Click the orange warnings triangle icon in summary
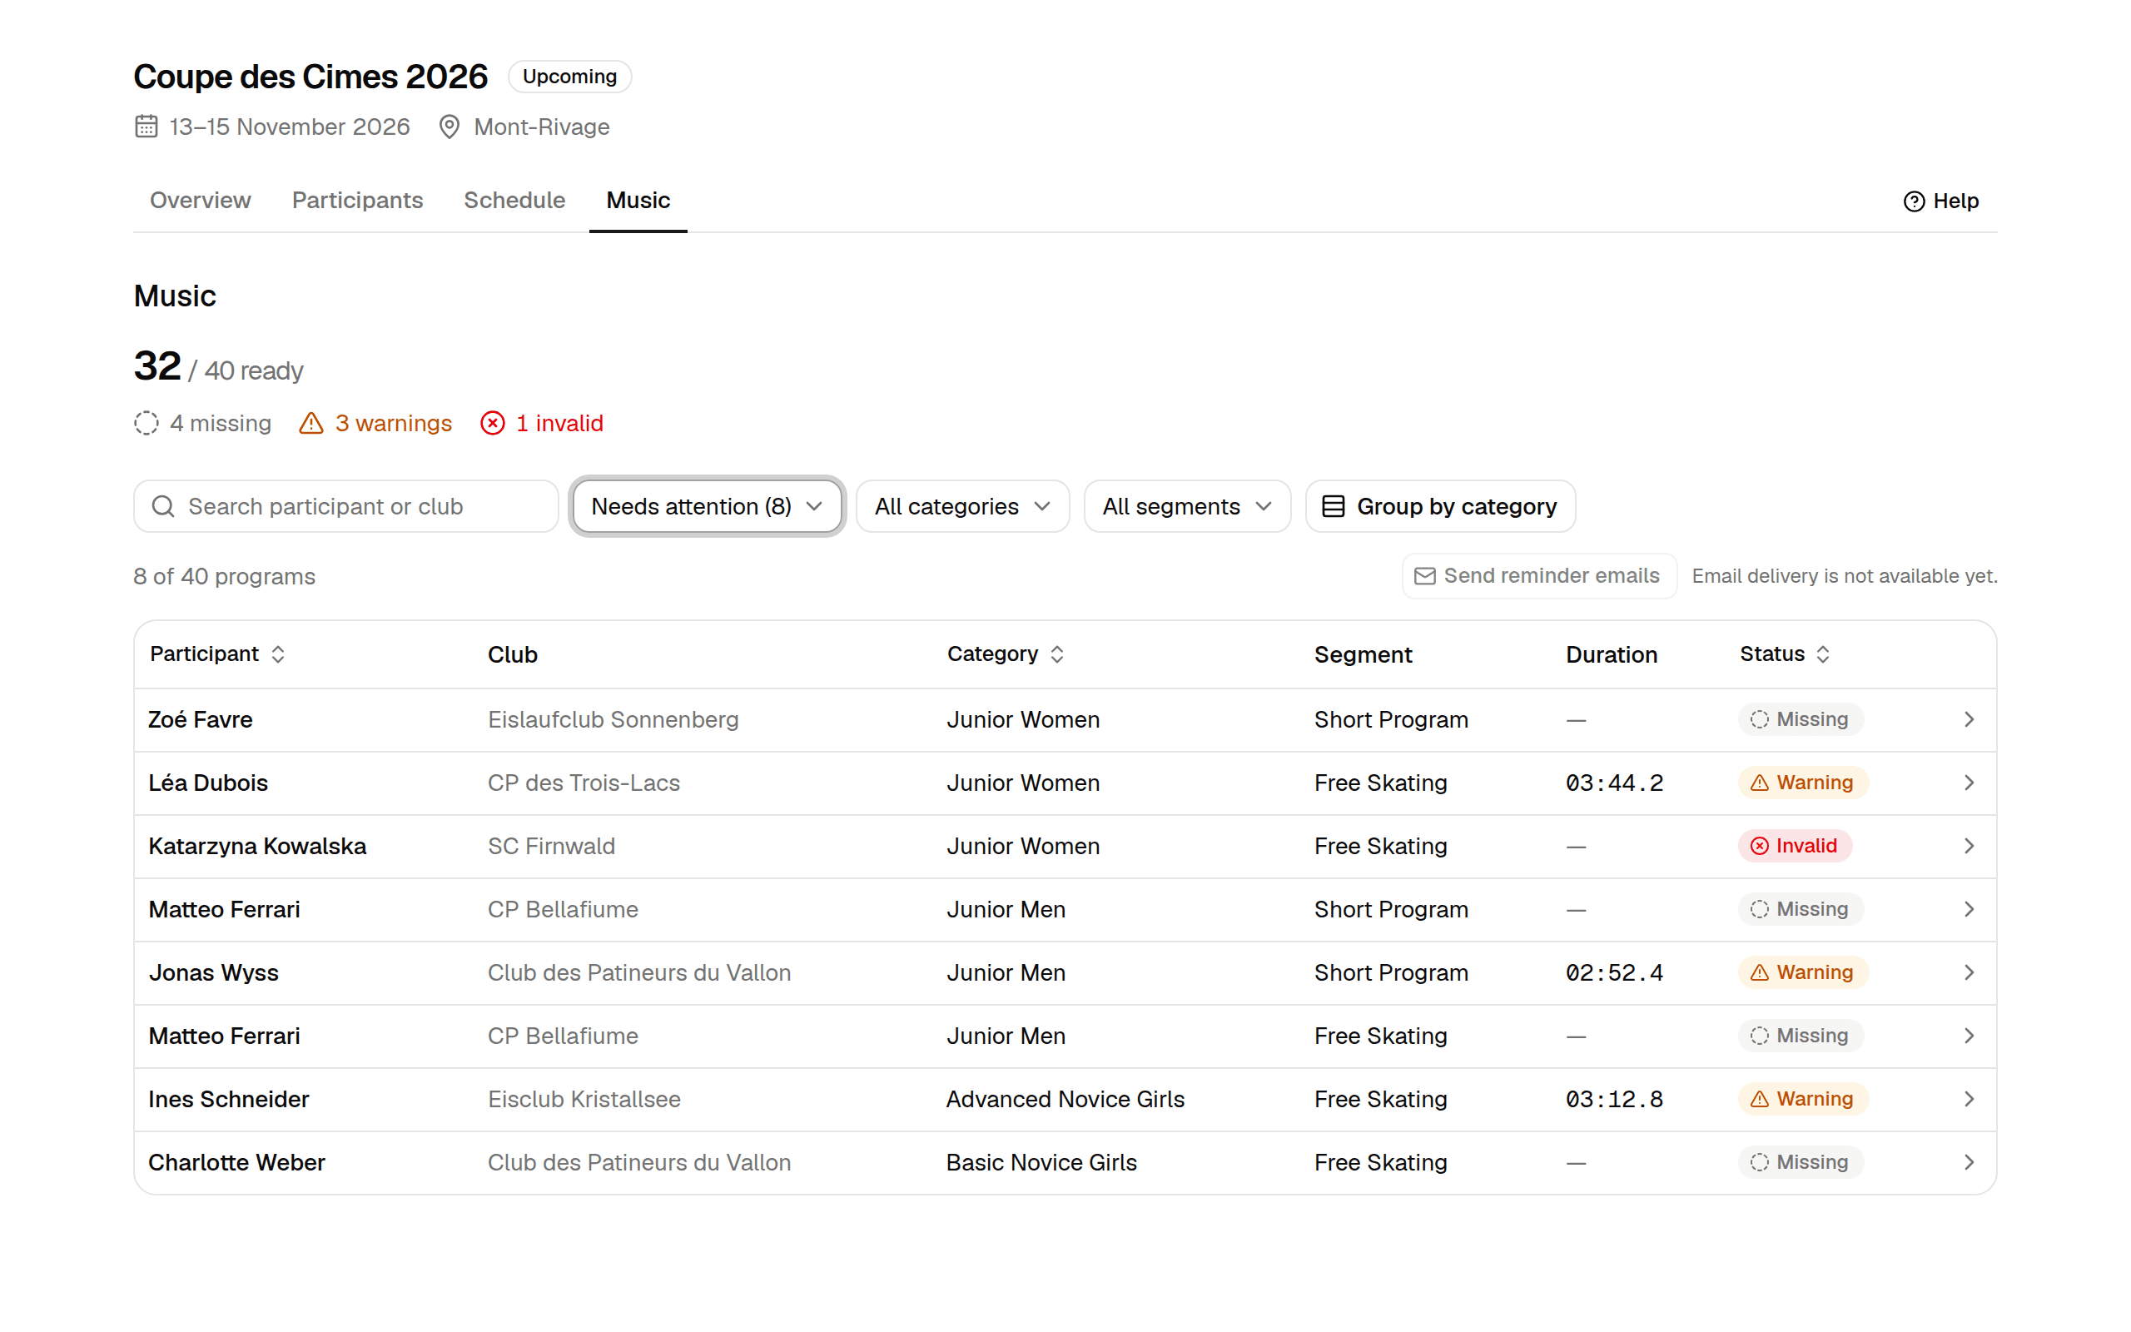The height and width of the screenshot is (1332, 2131). click(x=310, y=424)
